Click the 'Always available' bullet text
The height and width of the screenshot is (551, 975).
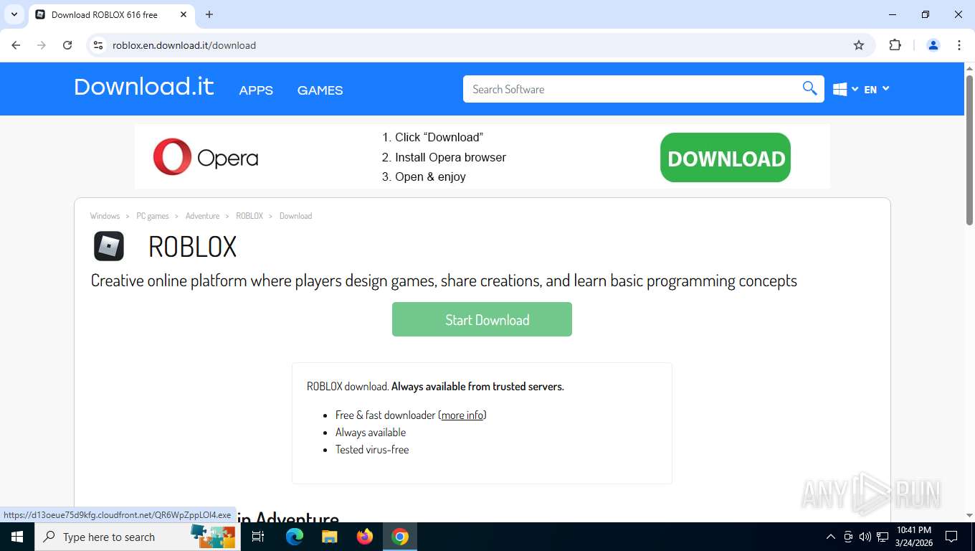(x=371, y=433)
